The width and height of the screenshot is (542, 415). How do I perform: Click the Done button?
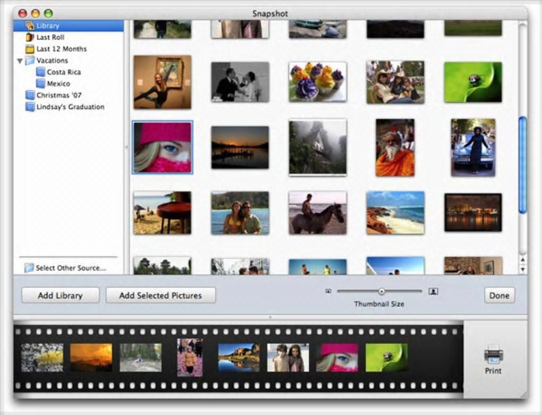499,296
